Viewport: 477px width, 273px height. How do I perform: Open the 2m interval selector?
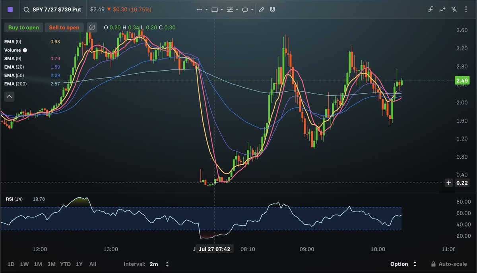[x=159, y=264]
